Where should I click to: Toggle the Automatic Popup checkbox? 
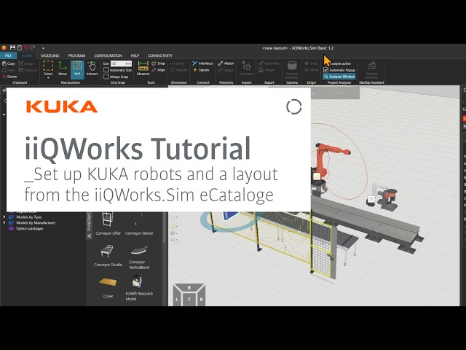326,70
